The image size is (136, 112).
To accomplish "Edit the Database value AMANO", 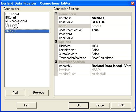I will pyautogui.click(x=111, y=18).
